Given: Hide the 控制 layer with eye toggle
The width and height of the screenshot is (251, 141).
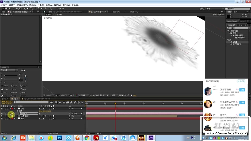Looking at the screenshot, I should pos(2,109).
